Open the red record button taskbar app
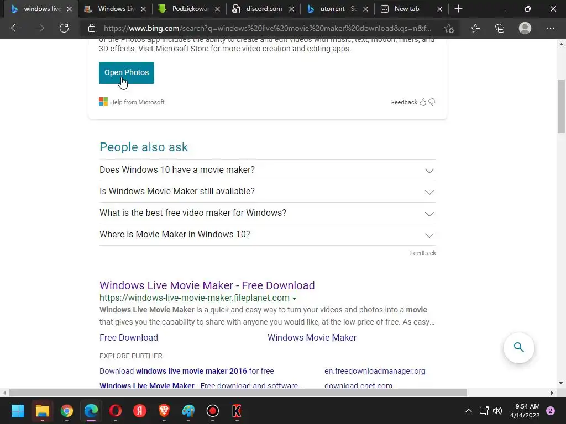Viewport: 566px width, 424px height. [x=213, y=411]
